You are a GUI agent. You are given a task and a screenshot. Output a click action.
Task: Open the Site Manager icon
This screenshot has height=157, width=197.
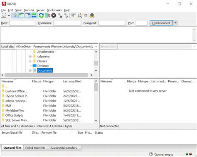(4, 15)
